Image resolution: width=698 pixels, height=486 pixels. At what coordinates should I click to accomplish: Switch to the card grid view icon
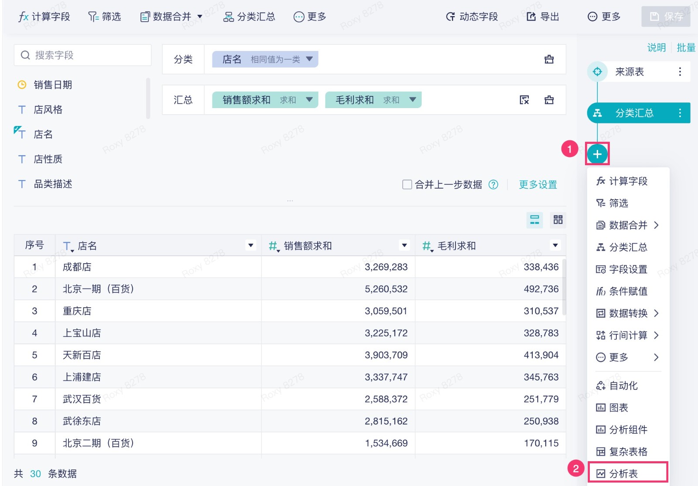pyautogui.click(x=558, y=220)
